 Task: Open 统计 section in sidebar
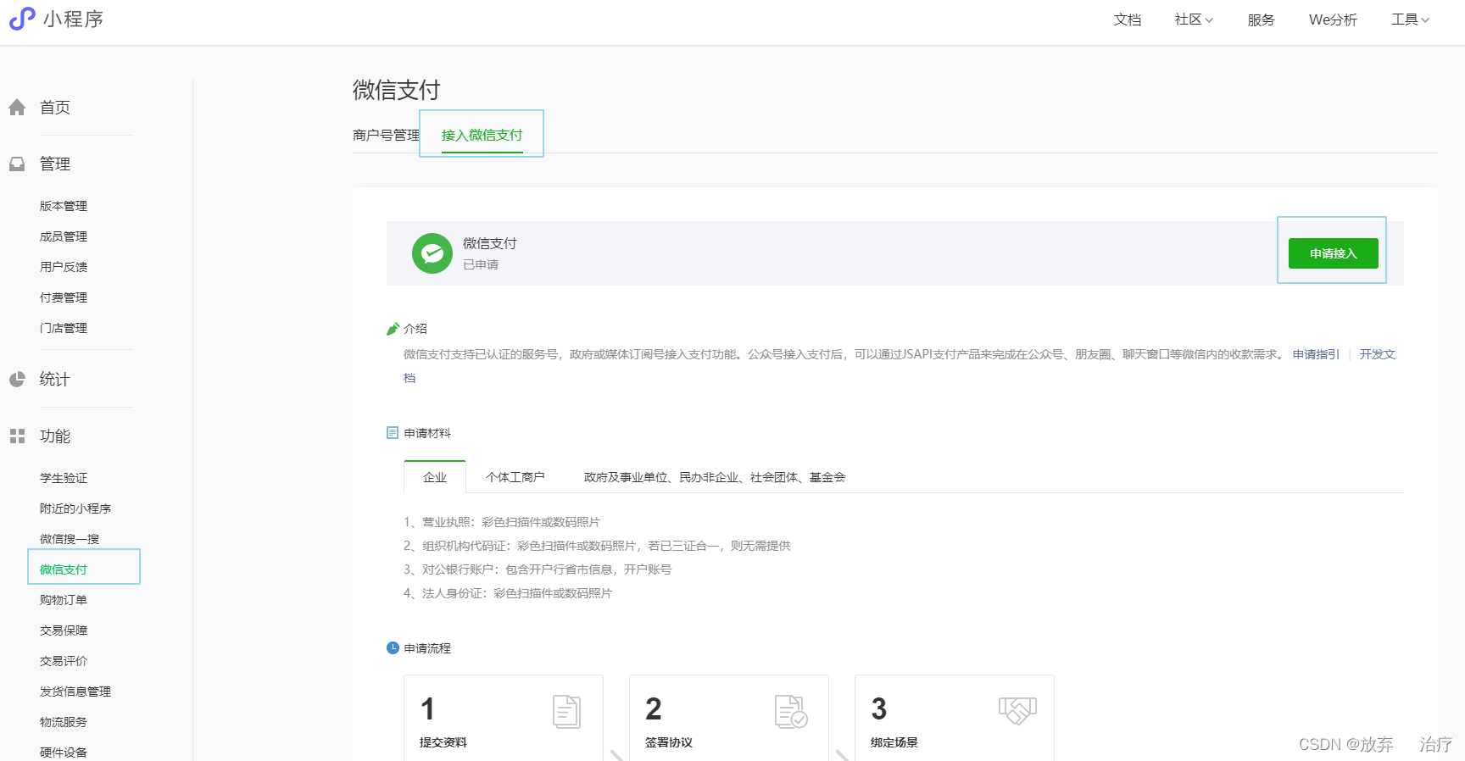coord(55,379)
